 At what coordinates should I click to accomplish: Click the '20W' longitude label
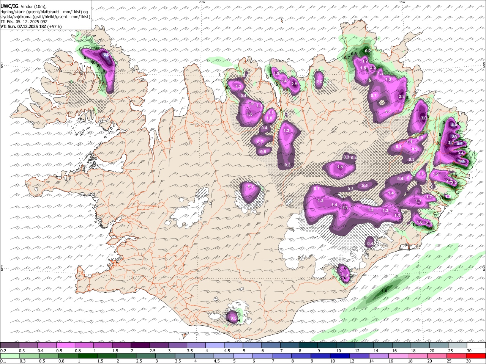coord(202,2)
